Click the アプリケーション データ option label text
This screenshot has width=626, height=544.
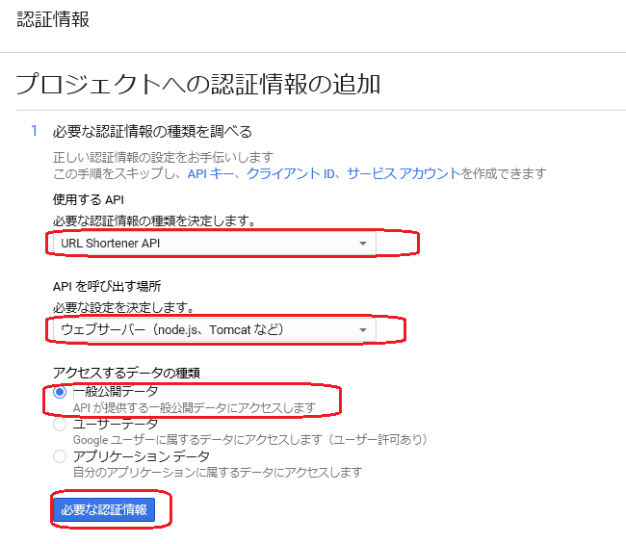142,455
